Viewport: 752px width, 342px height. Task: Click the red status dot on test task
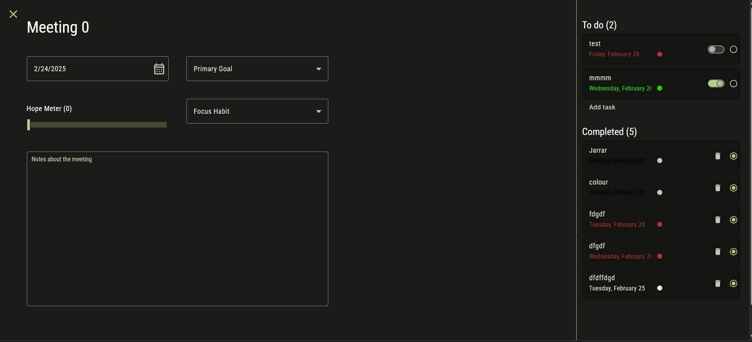pyautogui.click(x=660, y=54)
